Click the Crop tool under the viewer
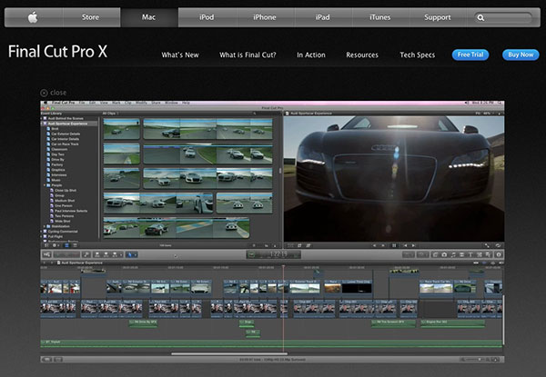The height and width of the screenshot is (377, 546). pyautogui.click(x=299, y=245)
